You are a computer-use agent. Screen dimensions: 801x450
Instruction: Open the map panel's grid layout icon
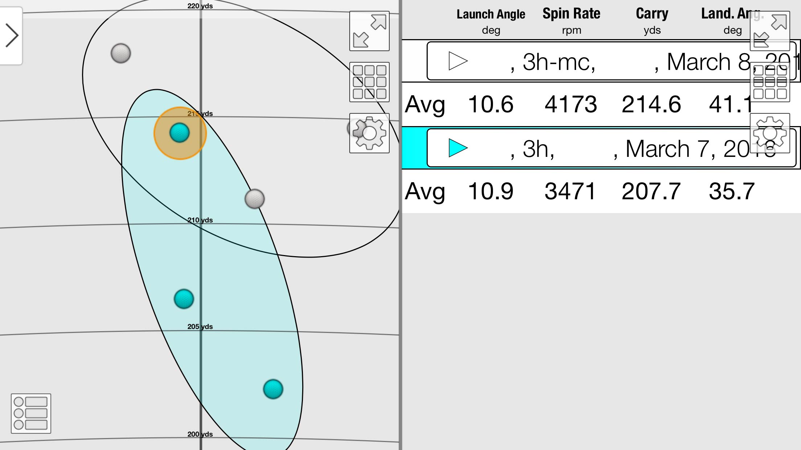pyautogui.click(x=369, y=82)
